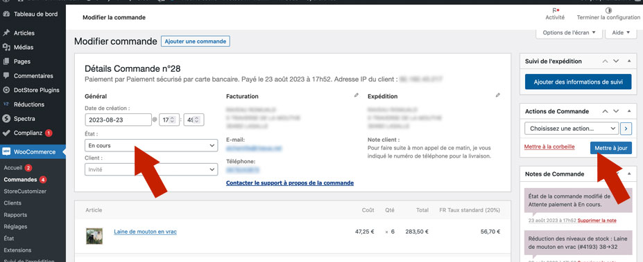Move Suivi de l'expédition panel down
This screenshot has width=643, height=262.
click(x=616, y=62)
